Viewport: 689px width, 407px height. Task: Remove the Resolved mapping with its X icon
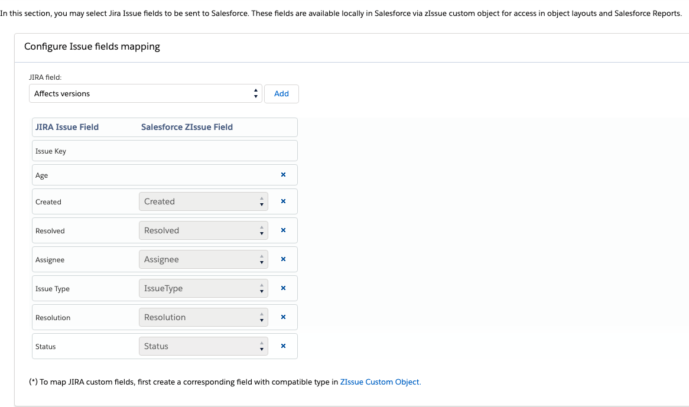tap(283, 230)
